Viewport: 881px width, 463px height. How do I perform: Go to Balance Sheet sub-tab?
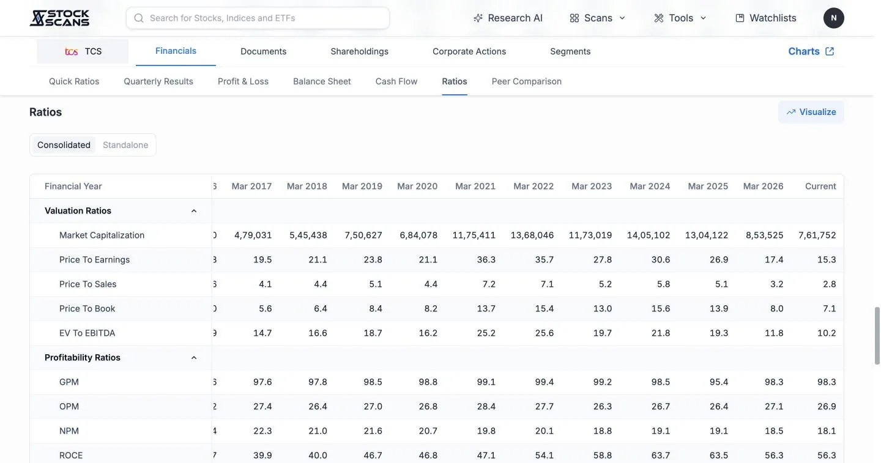(x=322, y=81)
